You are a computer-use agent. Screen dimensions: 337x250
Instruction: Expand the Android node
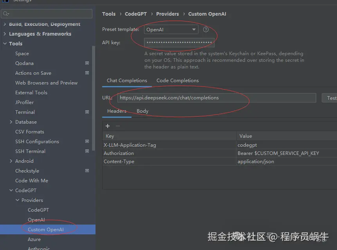pos(11,161)
